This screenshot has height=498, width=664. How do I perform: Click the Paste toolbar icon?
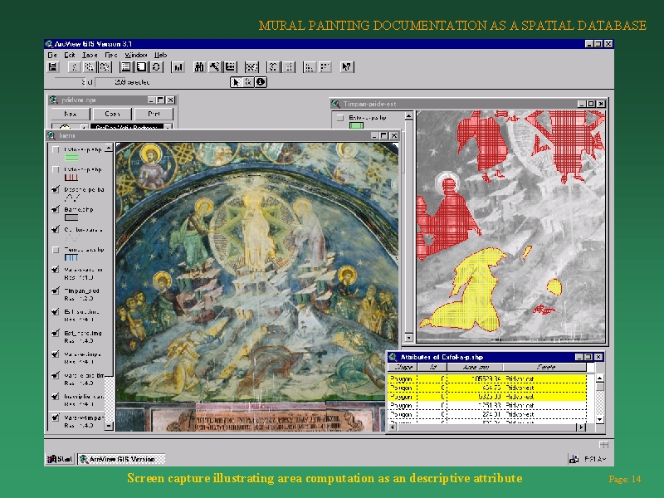coord(105,67)
